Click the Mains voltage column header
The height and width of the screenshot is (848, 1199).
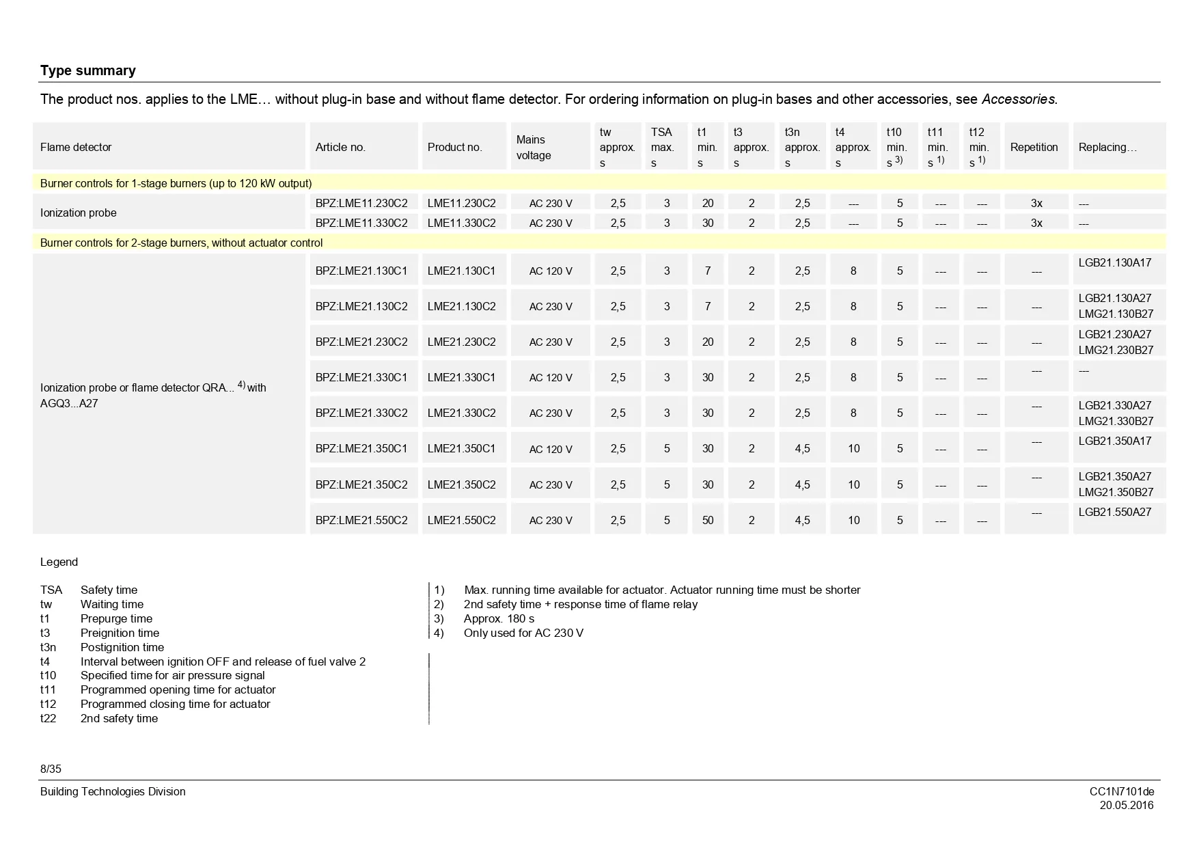point(533,147)
